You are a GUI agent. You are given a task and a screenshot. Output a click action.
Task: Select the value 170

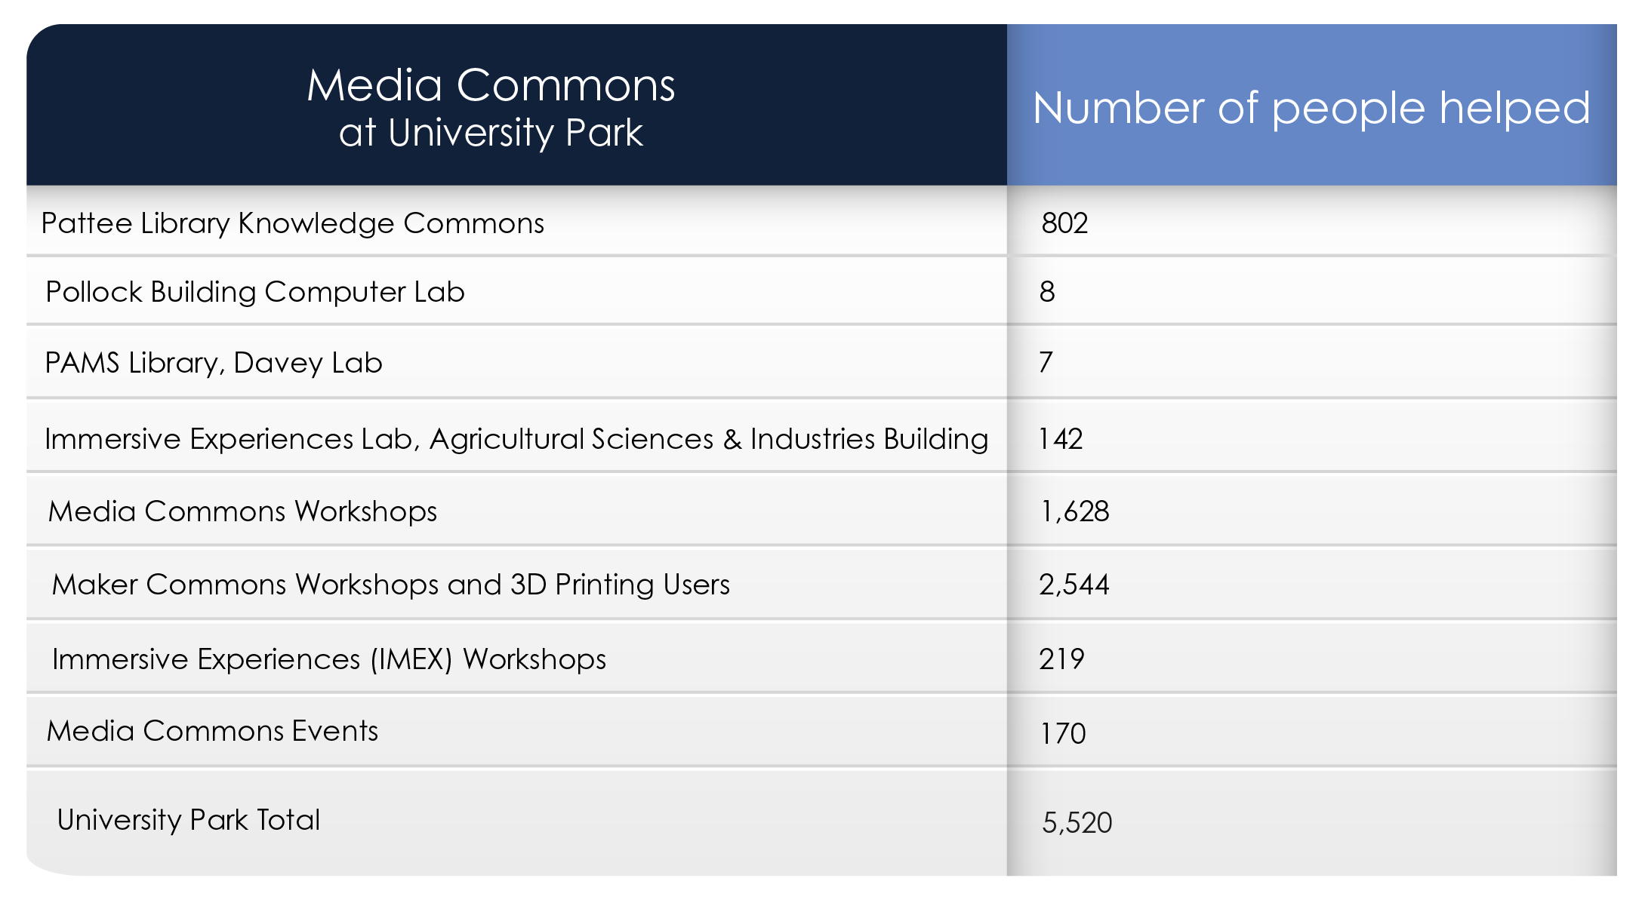pos(1063,733)
